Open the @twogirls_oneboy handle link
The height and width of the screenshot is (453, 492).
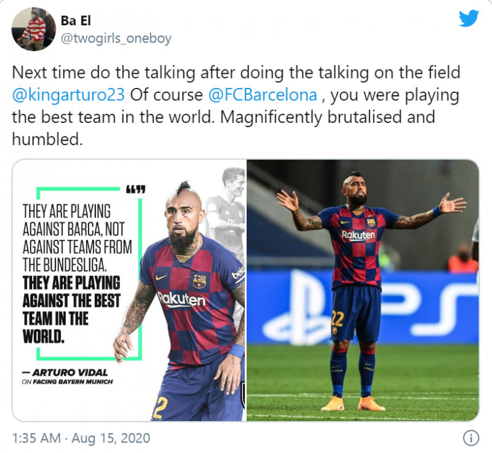[116, 39]
